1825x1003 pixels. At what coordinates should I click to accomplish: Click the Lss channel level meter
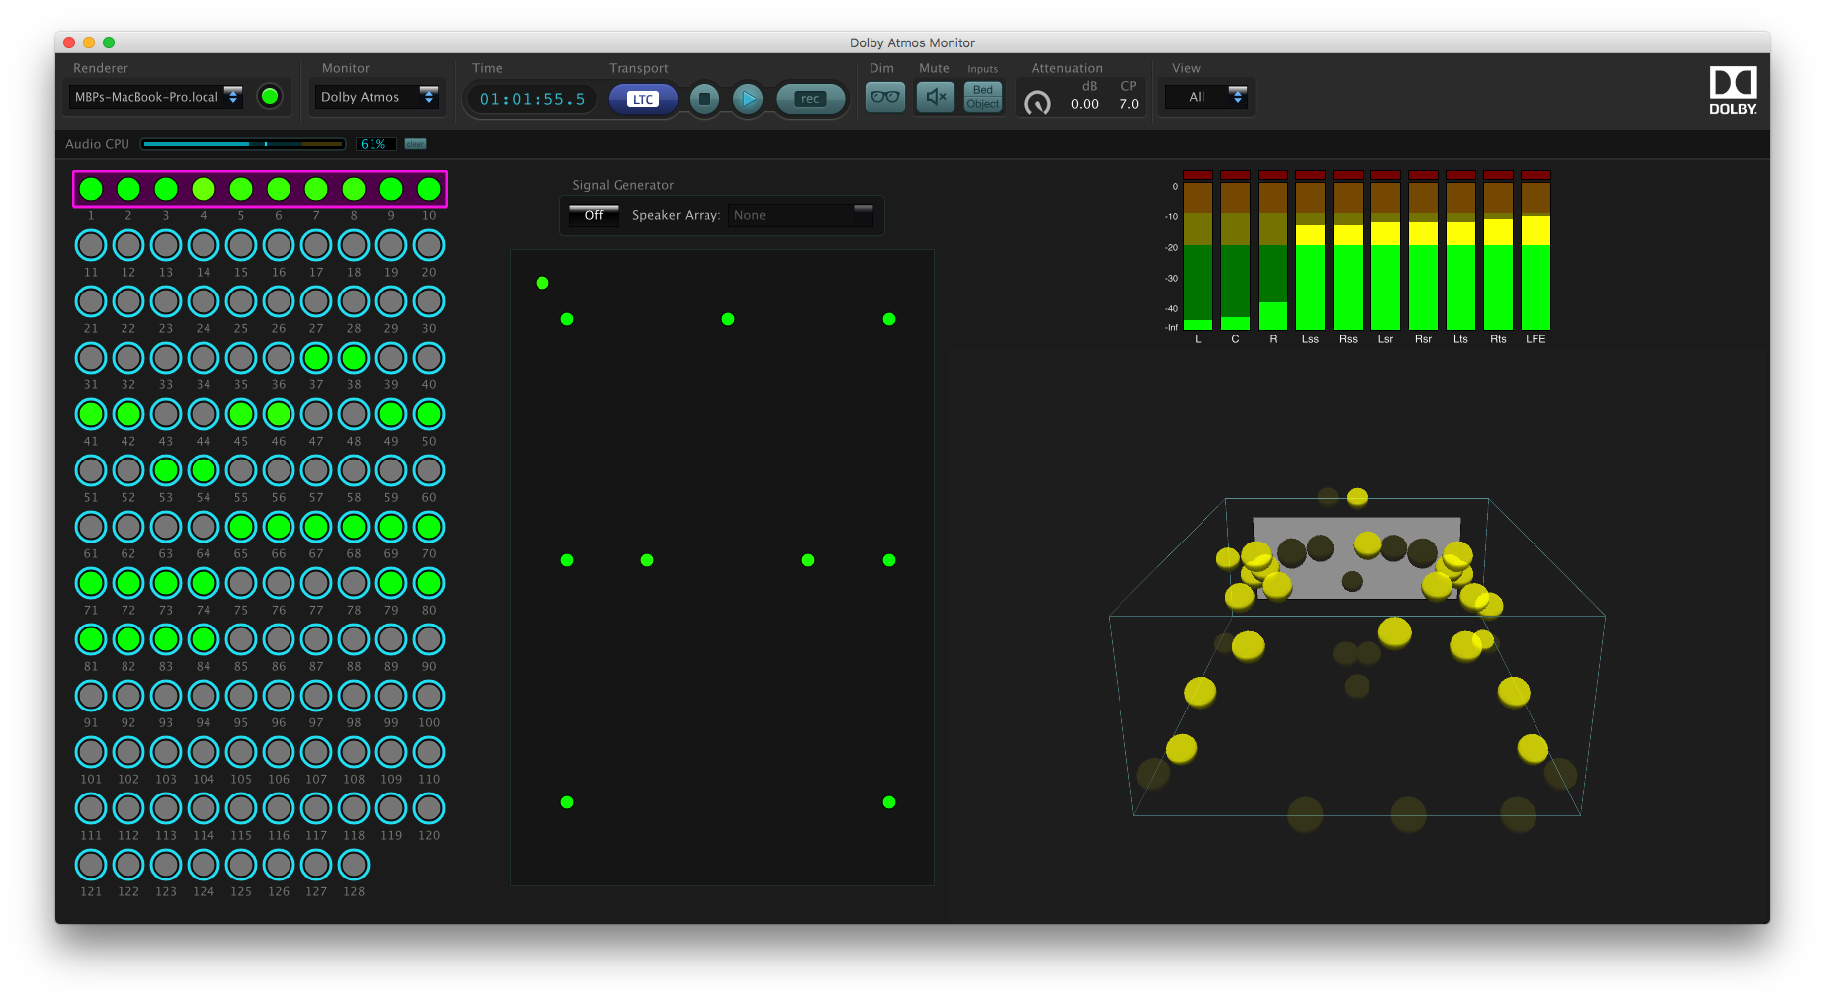pos(1310,250)
